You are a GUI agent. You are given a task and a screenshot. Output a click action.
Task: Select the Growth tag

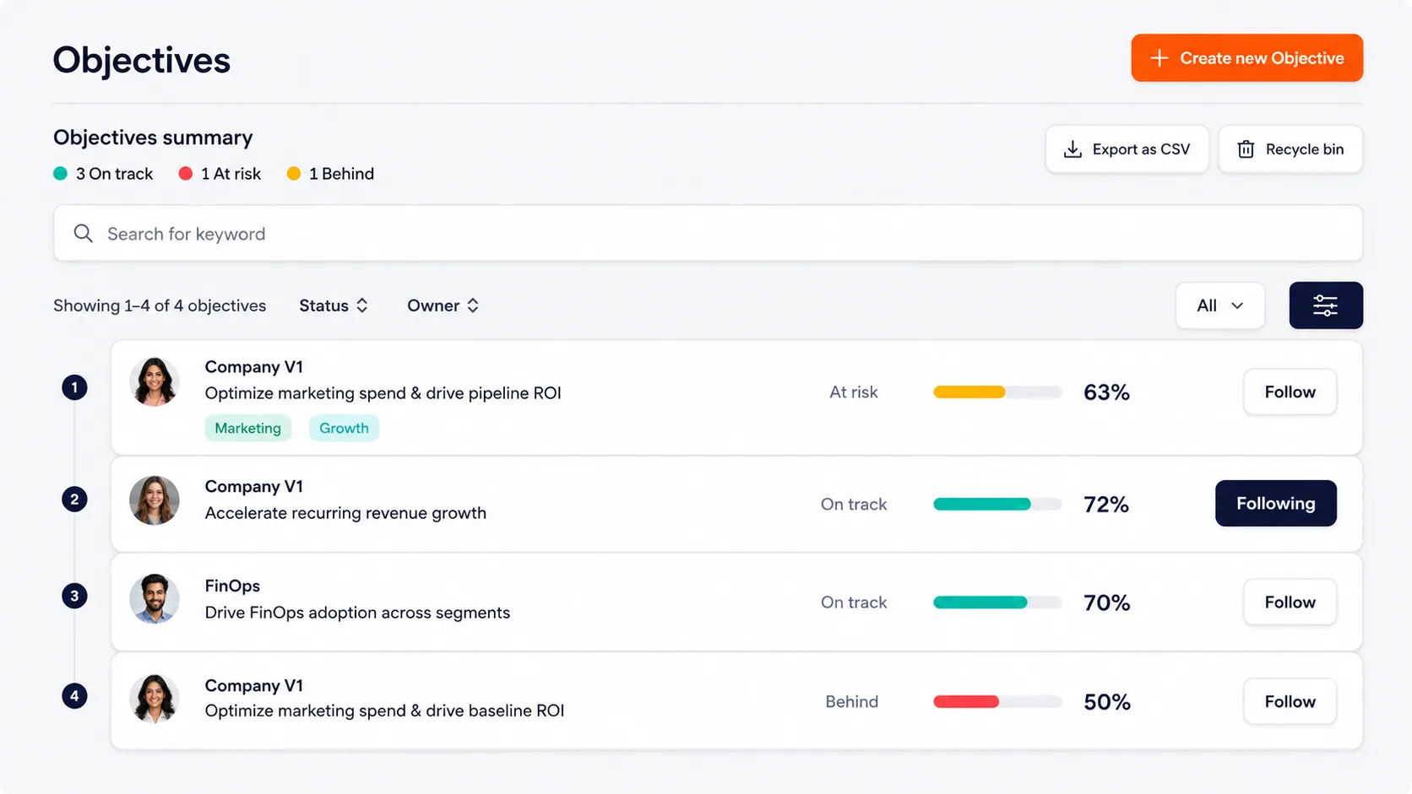point(344,428)
